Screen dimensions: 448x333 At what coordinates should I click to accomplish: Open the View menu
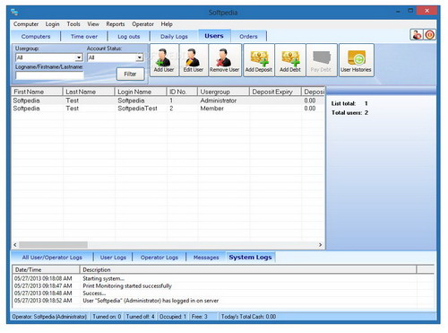(93, 24)
